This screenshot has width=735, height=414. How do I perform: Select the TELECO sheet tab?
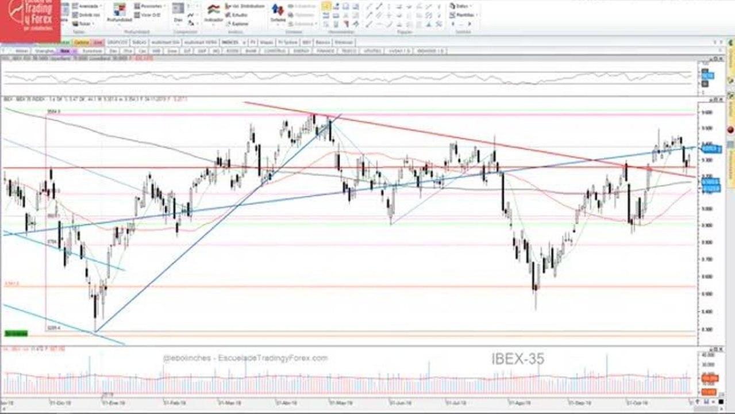click(349, 51)
